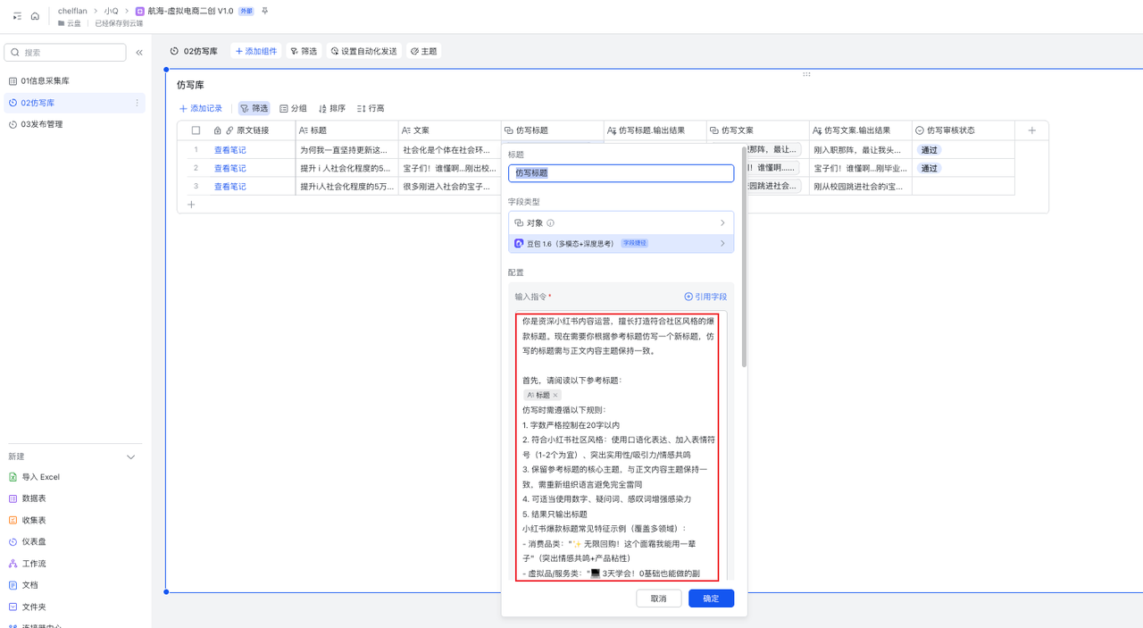Click inside the 输入指令 prompt text area
Viewport: 1143px width, 628px height.
point(621,447)
